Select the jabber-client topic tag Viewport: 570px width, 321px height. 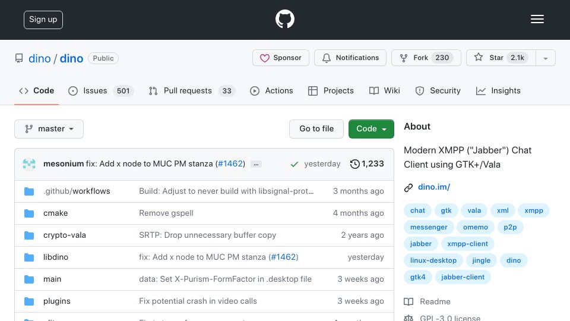tap(463, 278)
